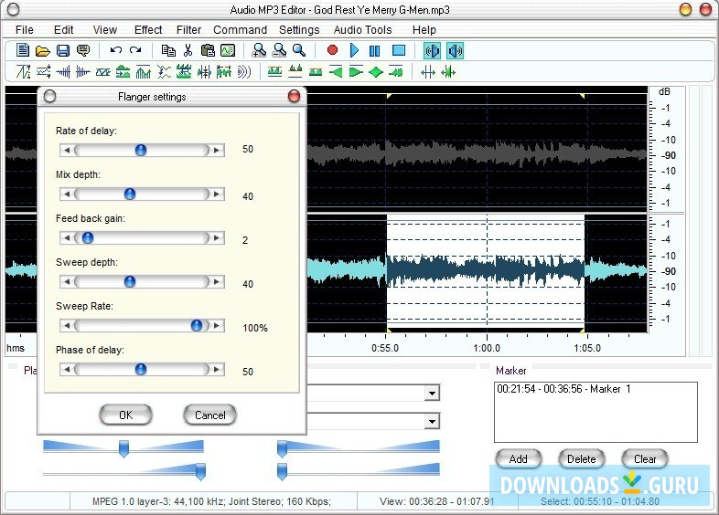Toggle the right channel speaker button

tap(455, 51)
